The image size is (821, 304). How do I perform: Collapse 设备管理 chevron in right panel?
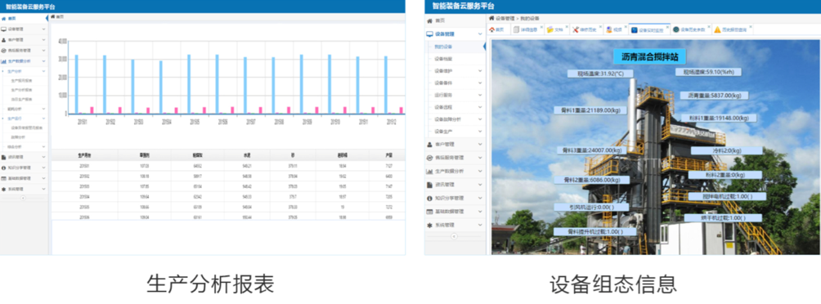(x=480, y=34)
